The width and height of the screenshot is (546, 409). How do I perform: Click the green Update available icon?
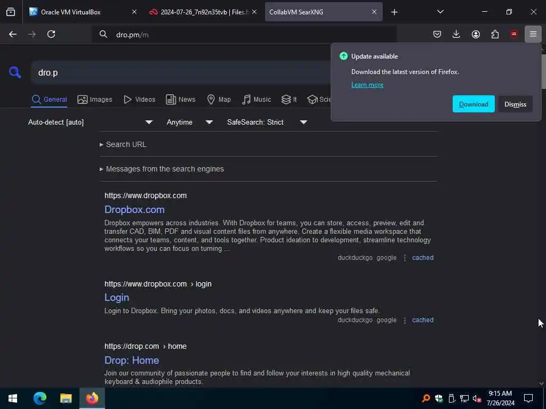(343, 56)
